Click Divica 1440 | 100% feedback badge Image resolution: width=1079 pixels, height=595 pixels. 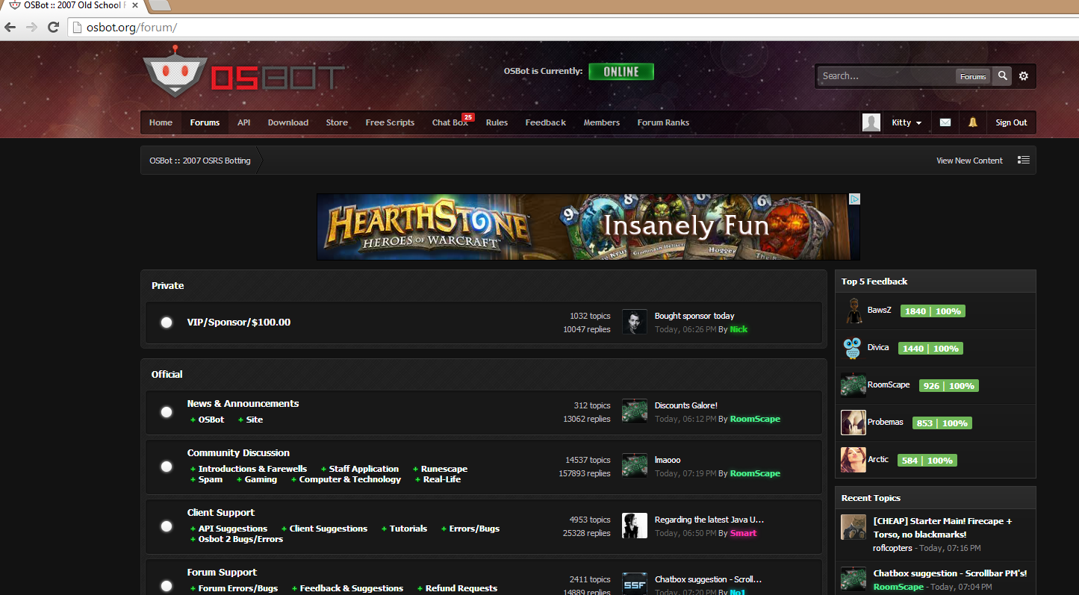[x=931, y=349]
